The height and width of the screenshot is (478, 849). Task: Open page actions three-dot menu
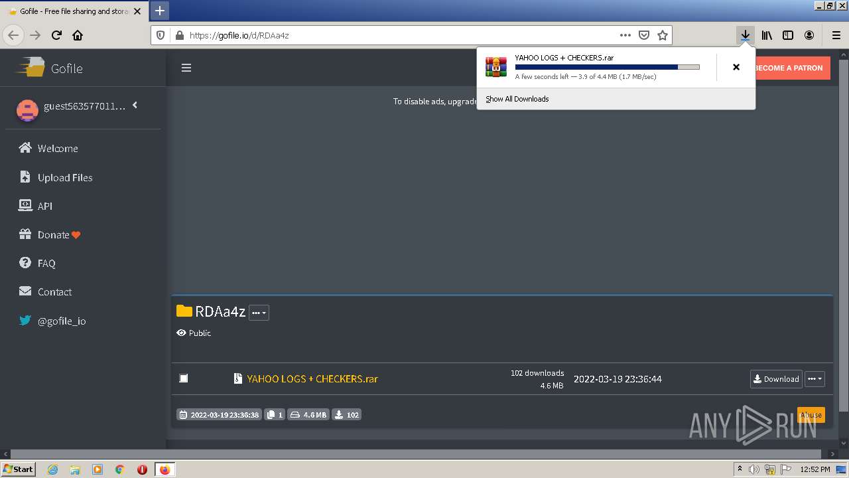coord(625,35)
